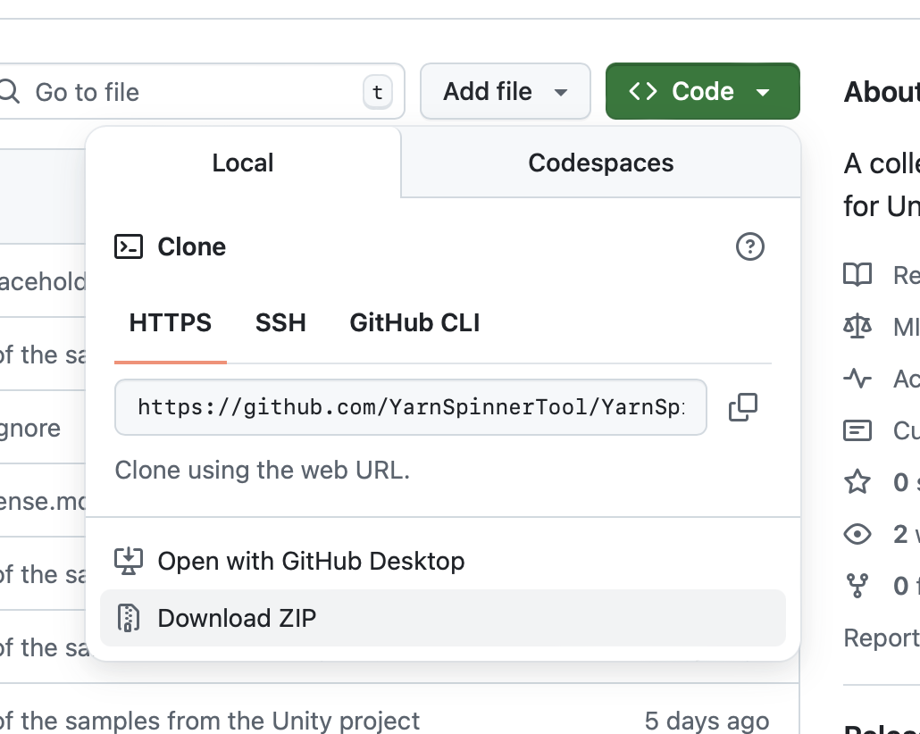The width and height of the screenshot is (920, 734).
Task: Click the About heading
Action: click(x=882, y=92)
